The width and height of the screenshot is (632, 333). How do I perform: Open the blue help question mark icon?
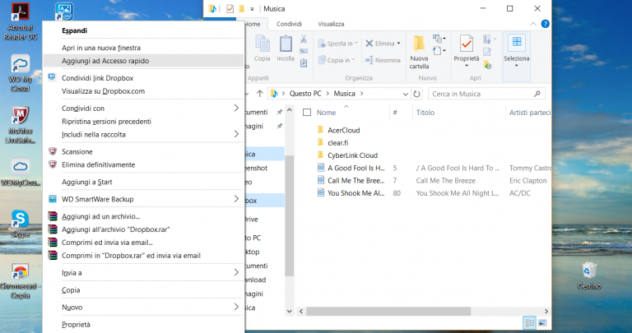[x=545, y=24]
